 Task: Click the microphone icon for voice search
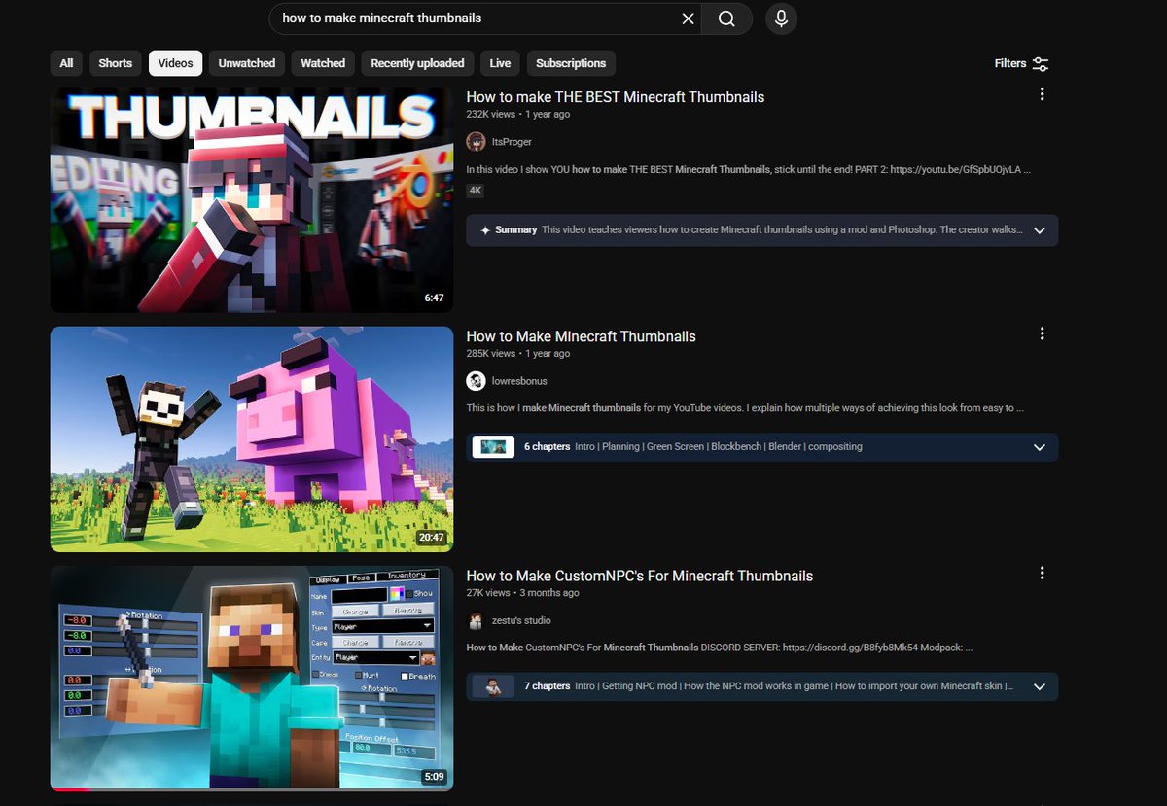click(781, 18)
